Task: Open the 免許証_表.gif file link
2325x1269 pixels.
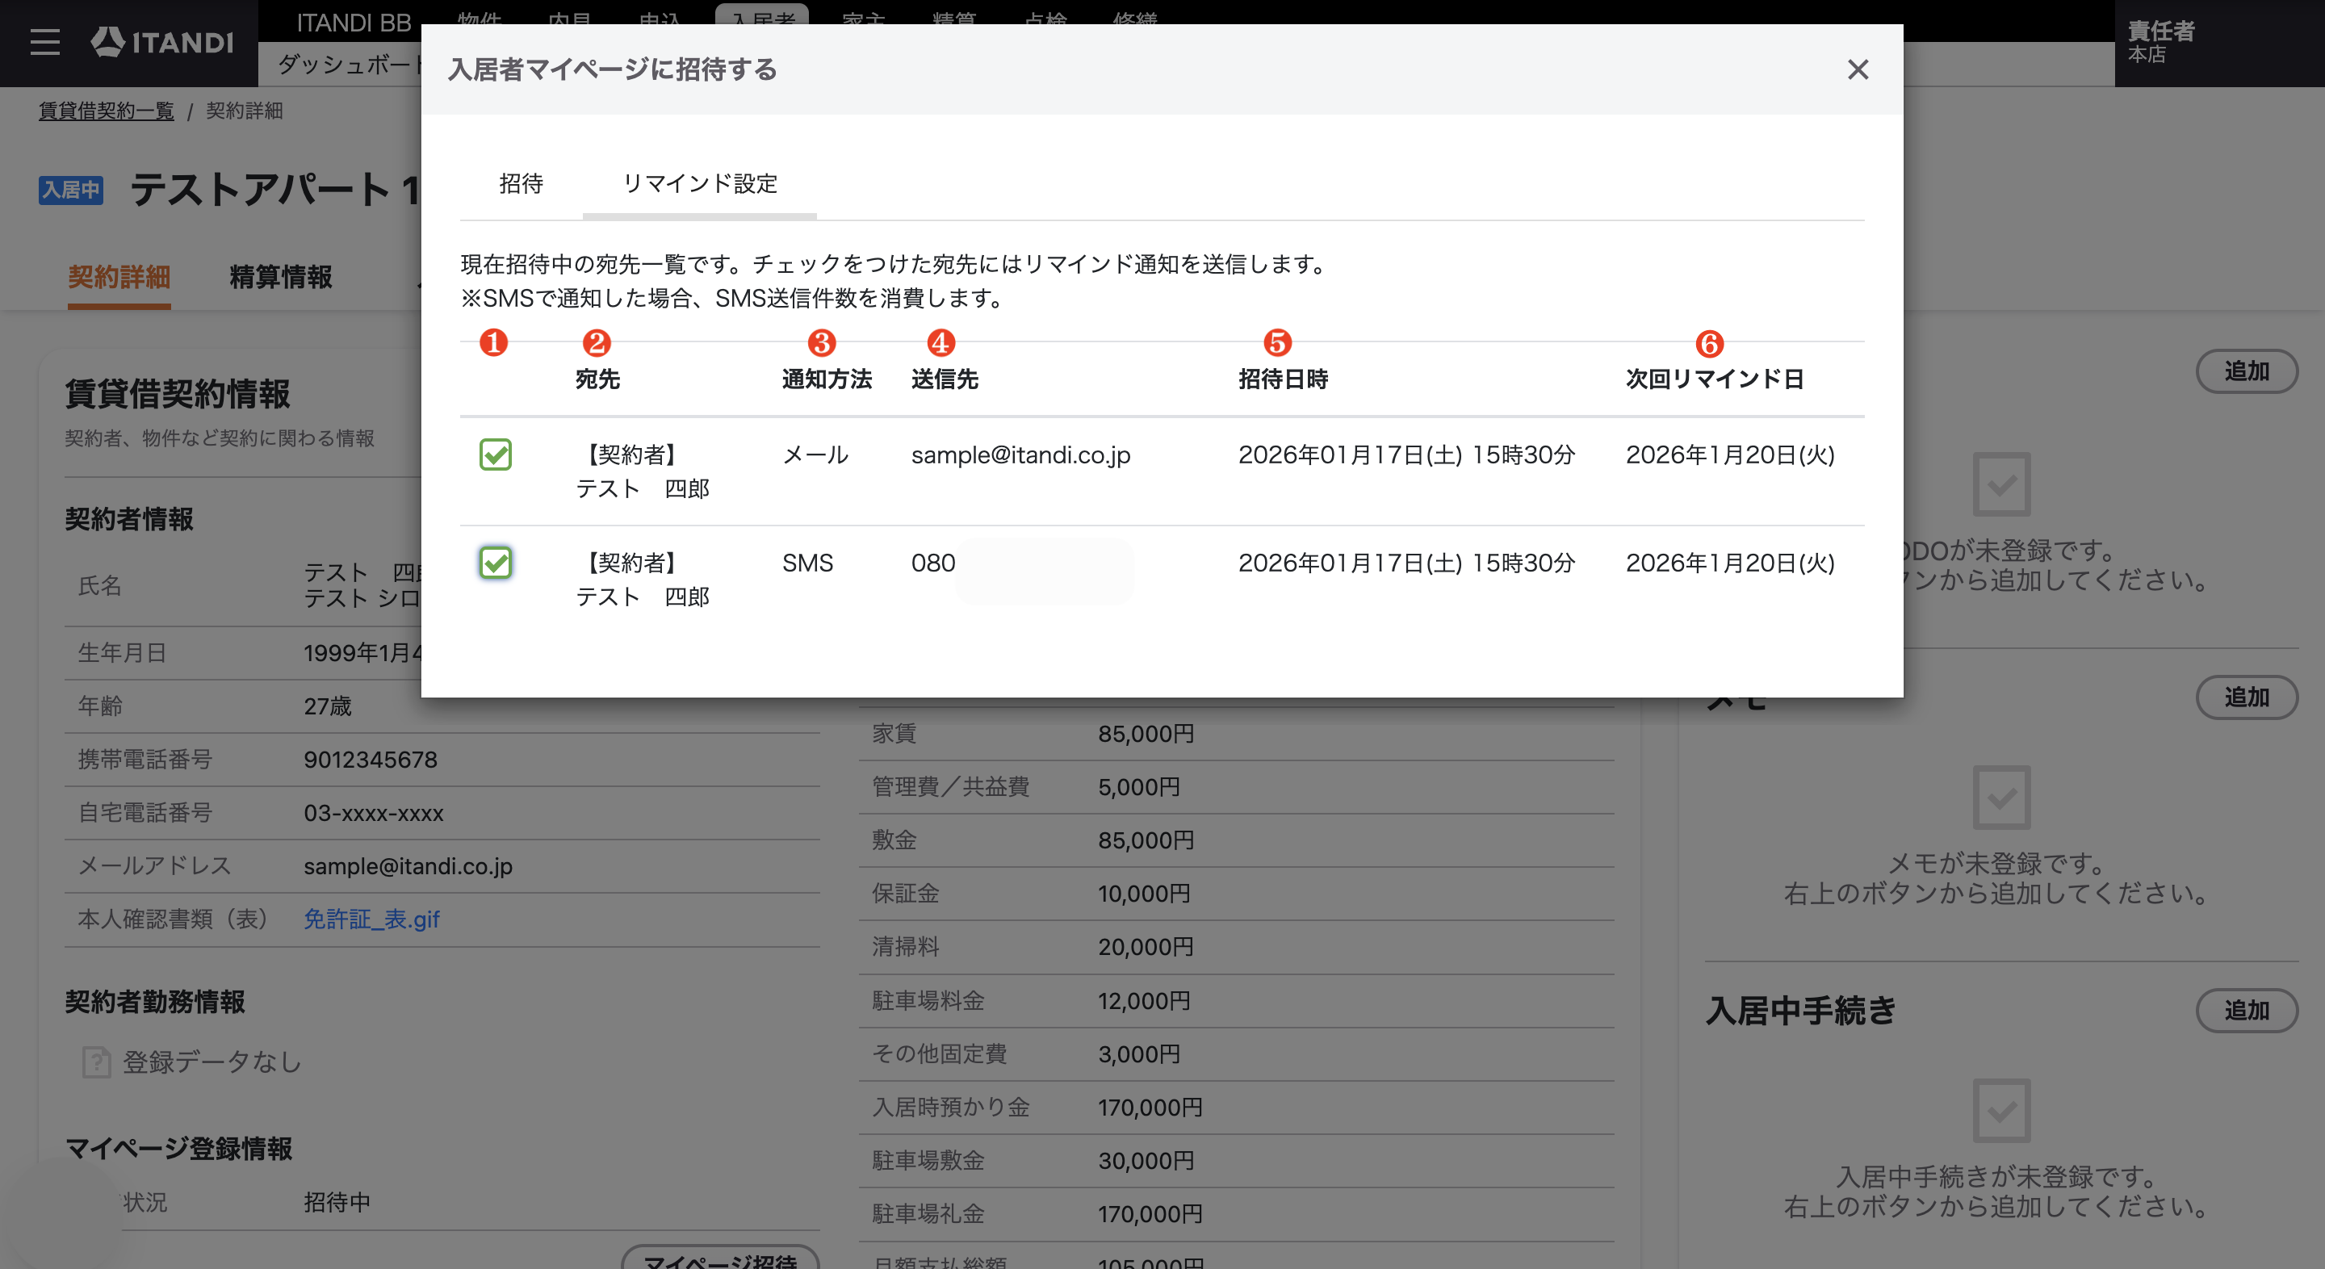Action: [x=371, y=919]
